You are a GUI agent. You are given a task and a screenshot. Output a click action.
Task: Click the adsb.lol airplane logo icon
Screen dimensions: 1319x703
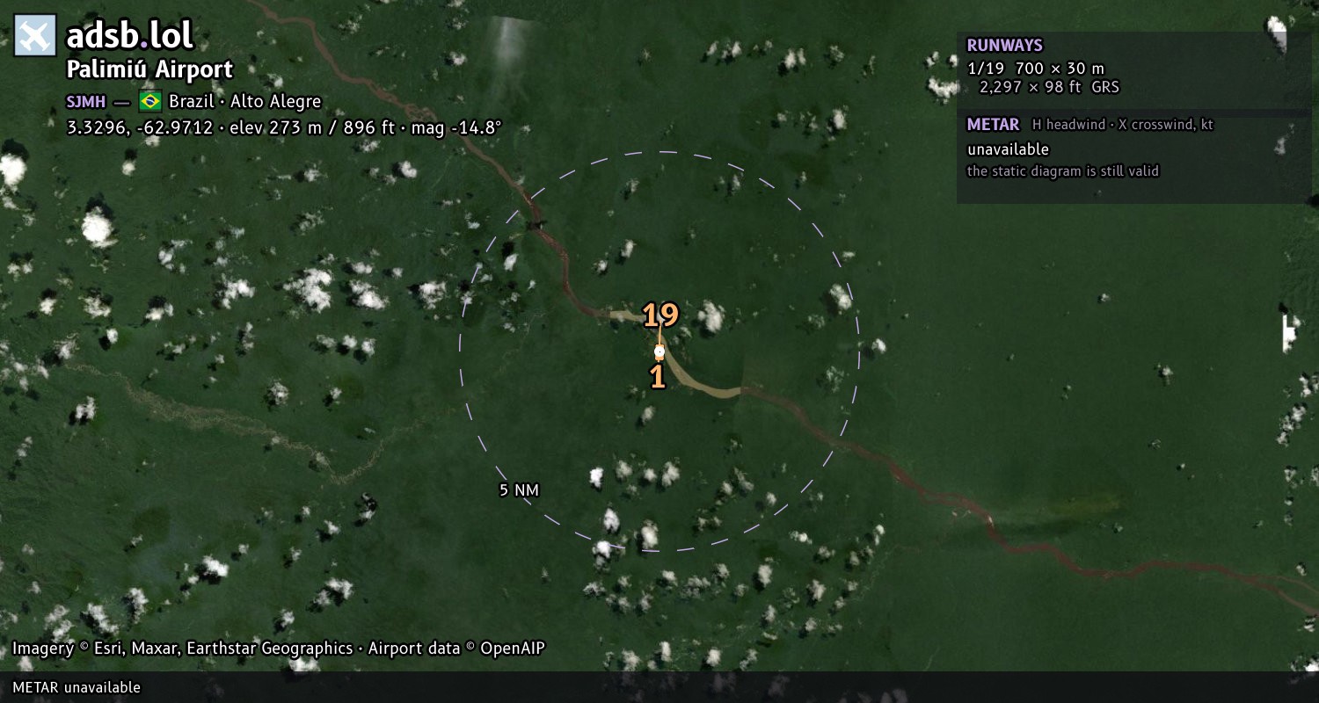point(35,36)
